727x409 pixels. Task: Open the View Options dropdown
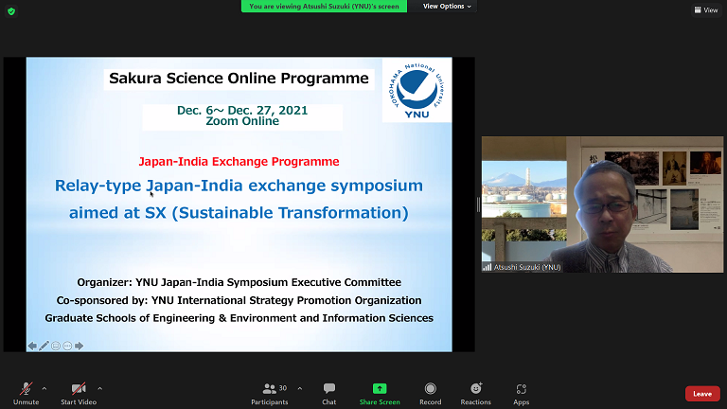446,7
